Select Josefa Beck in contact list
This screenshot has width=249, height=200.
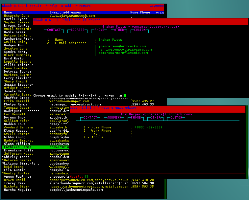pos(14,91)
